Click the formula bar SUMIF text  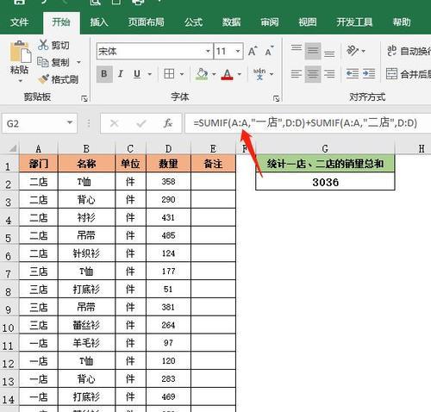click(305, 123)
